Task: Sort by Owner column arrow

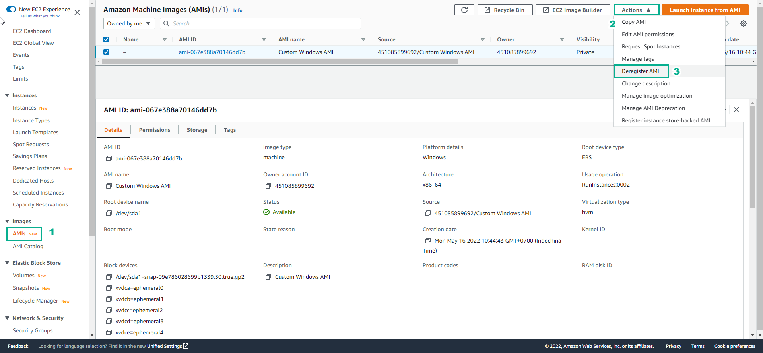Action: coord(562,39)
